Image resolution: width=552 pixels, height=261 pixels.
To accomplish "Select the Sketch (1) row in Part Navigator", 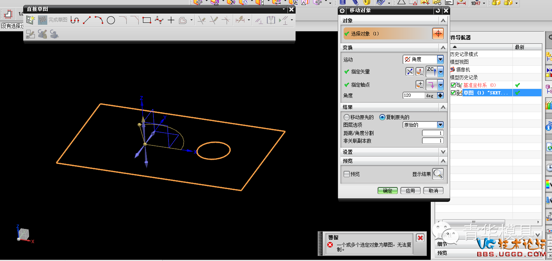I will pyautogui.click(x=496, y=93).
